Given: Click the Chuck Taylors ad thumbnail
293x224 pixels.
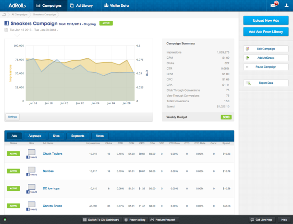Looking at the screenshot, I should 32,152.
